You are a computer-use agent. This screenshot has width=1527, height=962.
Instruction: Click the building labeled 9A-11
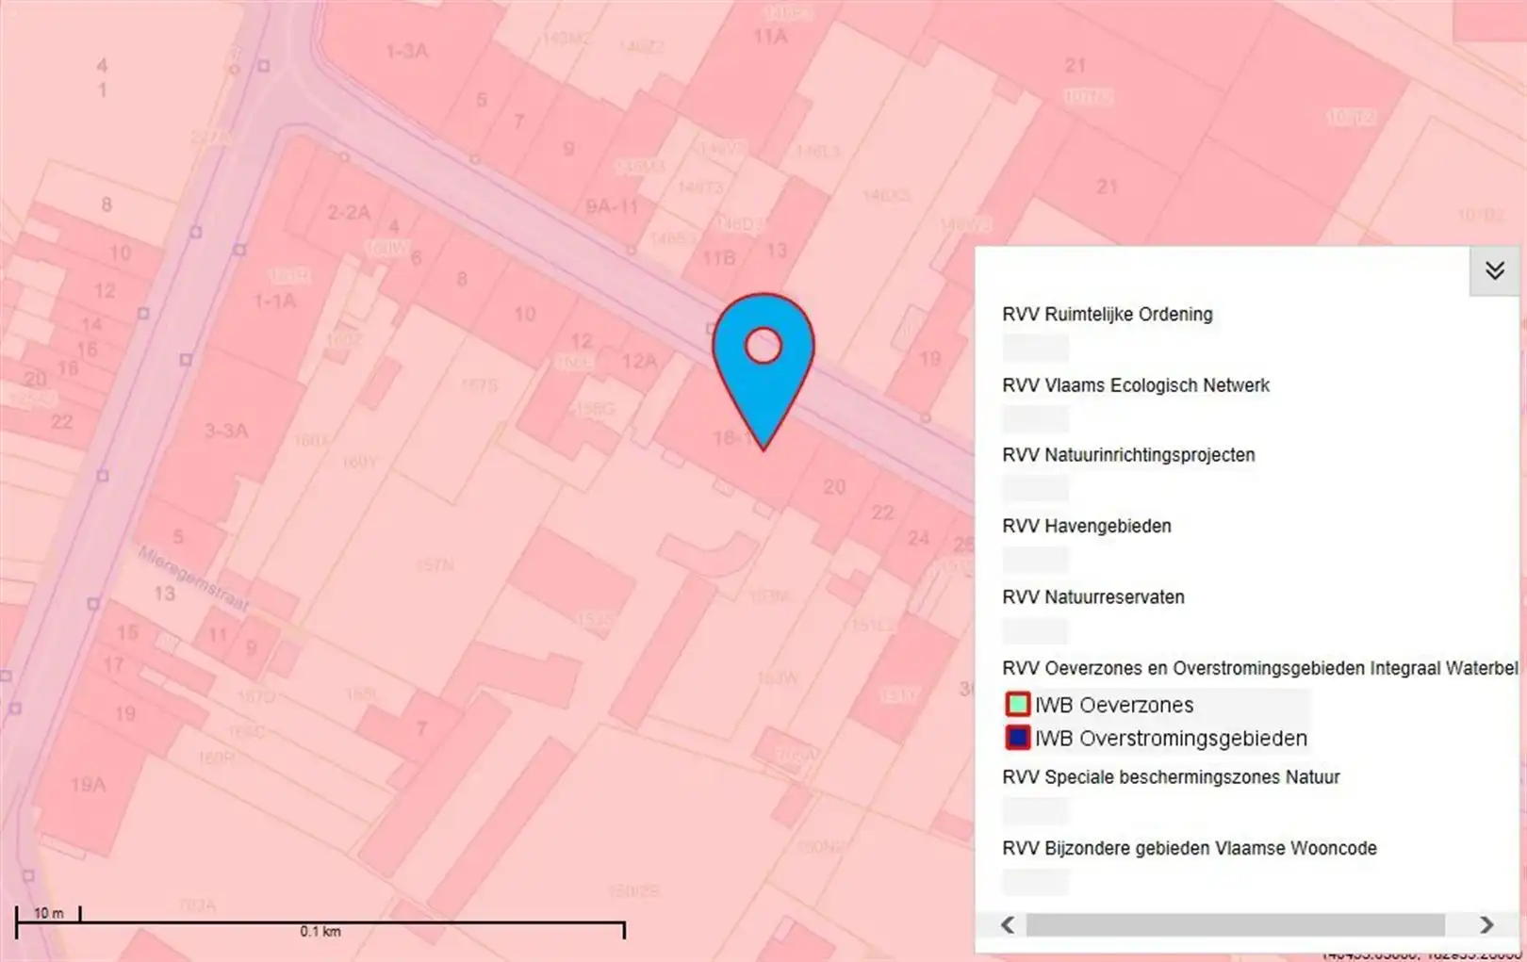(612, 205)
